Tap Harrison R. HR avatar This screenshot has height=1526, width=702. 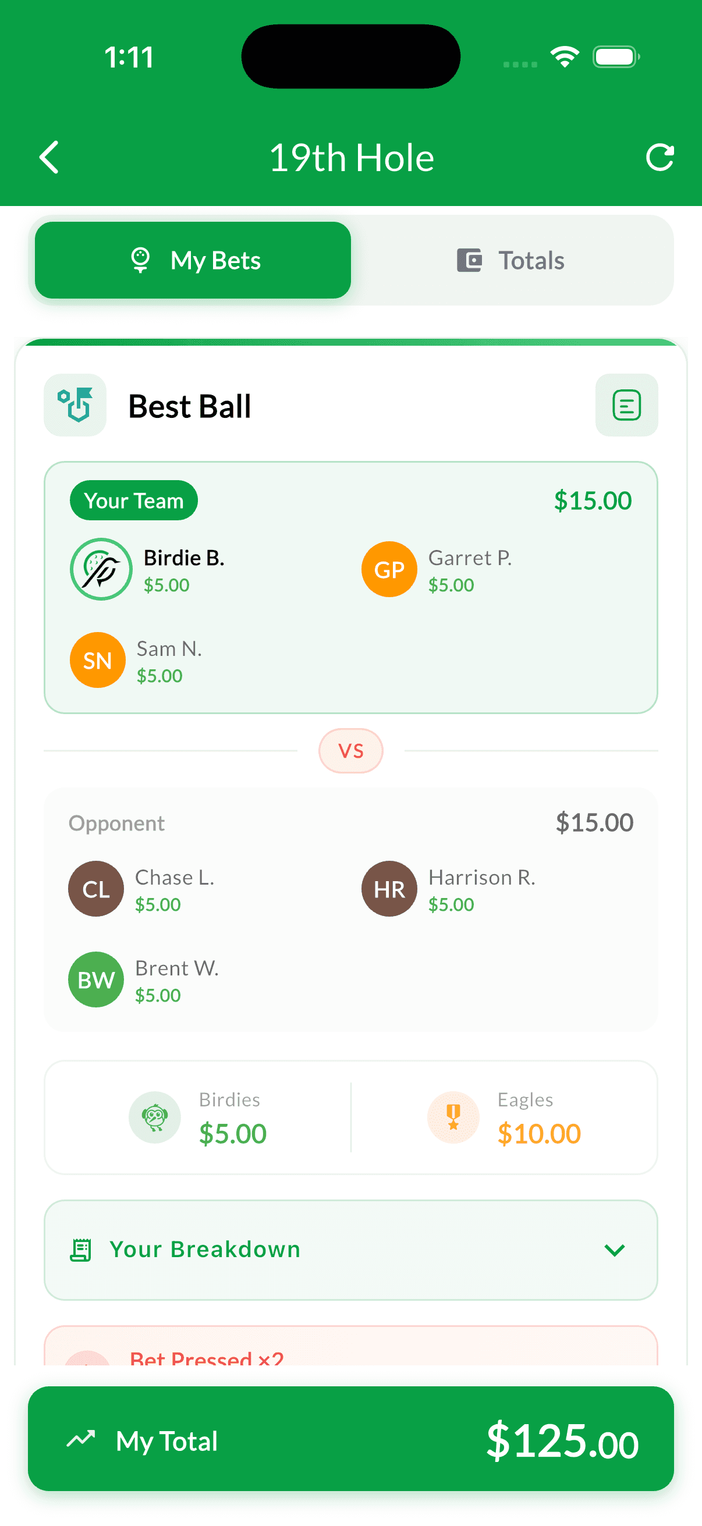(x=389, y=889)
